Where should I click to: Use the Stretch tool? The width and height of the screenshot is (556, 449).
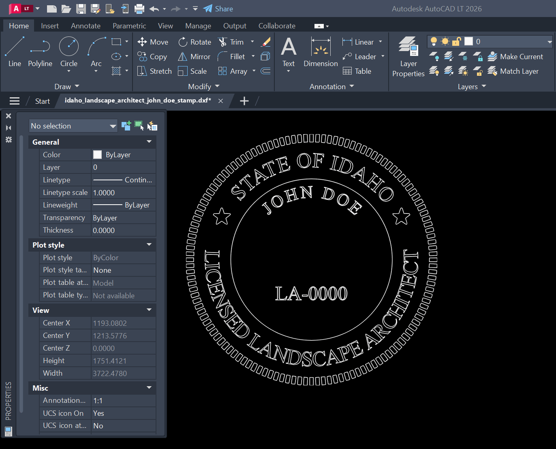click(154, 71)
